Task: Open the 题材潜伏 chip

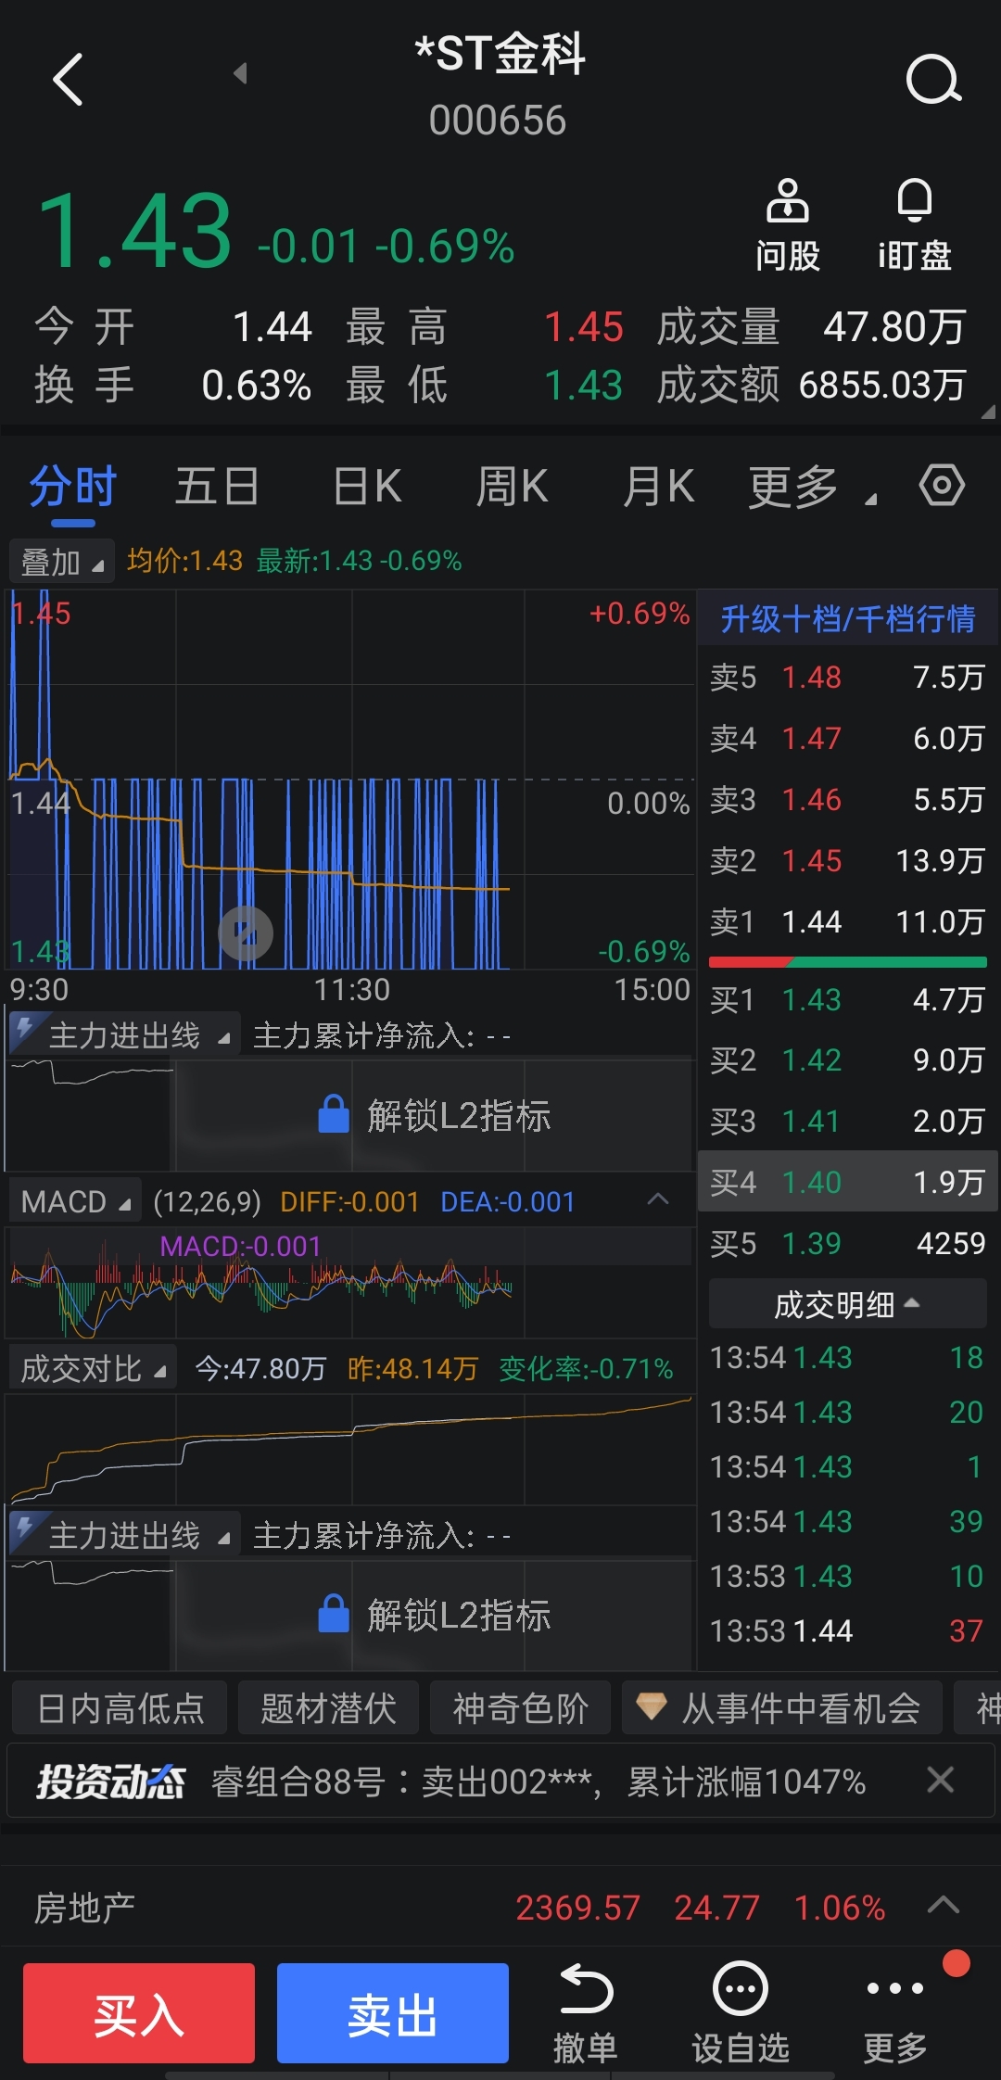Action: click(x=328, y=1707)
